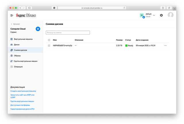Click the Operations list icon
This screenshot has width=184, height=124.
pos(11,67)
